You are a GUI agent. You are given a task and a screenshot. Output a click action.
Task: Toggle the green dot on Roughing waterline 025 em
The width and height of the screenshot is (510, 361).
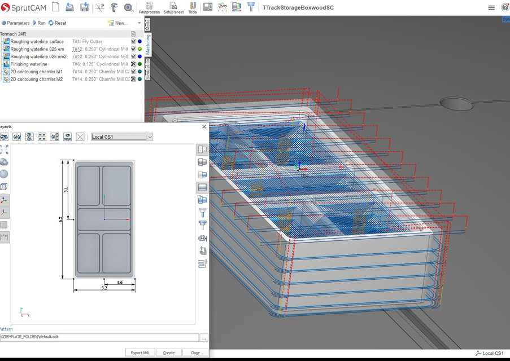tap(138, 49)
